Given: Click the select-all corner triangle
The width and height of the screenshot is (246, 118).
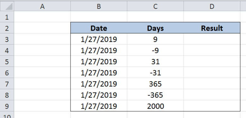Looking at the screenshot, I should [x=7, y=6].
